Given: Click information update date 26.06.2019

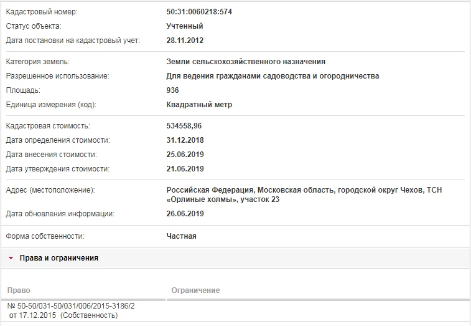Looking at the screenshot, I should 185,214.
